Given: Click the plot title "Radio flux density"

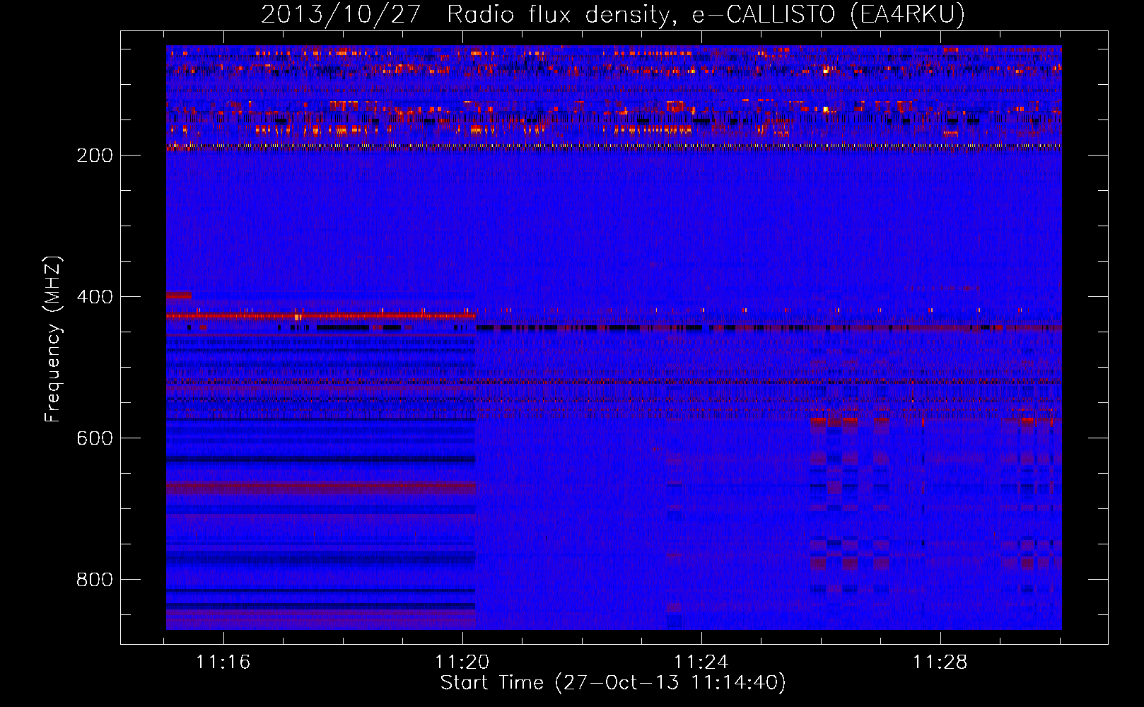Looking at the screenshot, I should pos(558,14).
